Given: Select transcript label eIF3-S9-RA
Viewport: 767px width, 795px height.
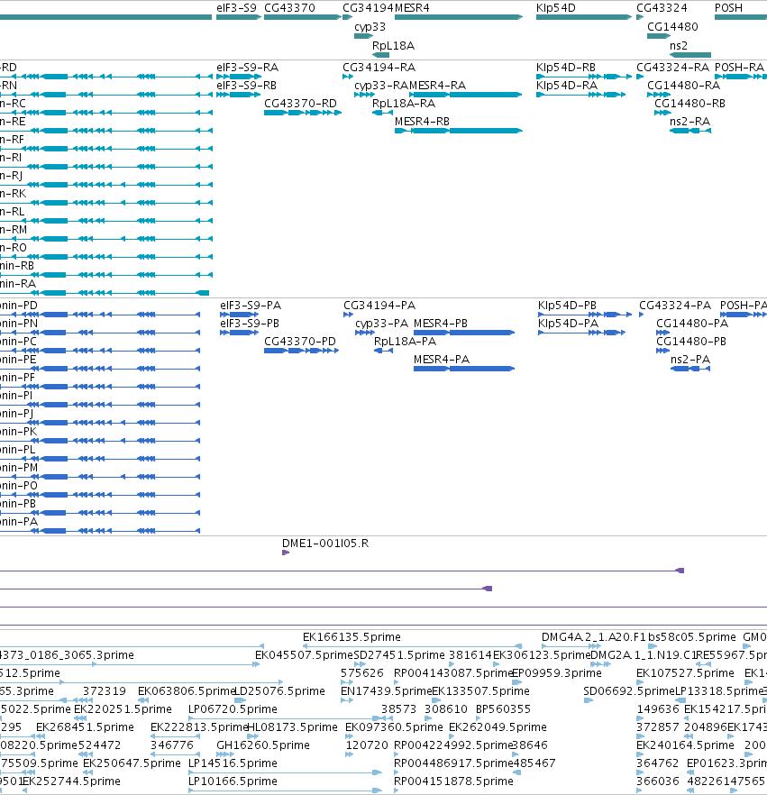Looking at the screenshot, I should [x=247, y=68].
